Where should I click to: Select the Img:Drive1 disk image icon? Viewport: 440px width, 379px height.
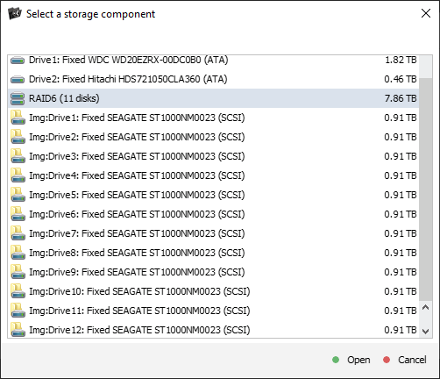coord(18,118)
